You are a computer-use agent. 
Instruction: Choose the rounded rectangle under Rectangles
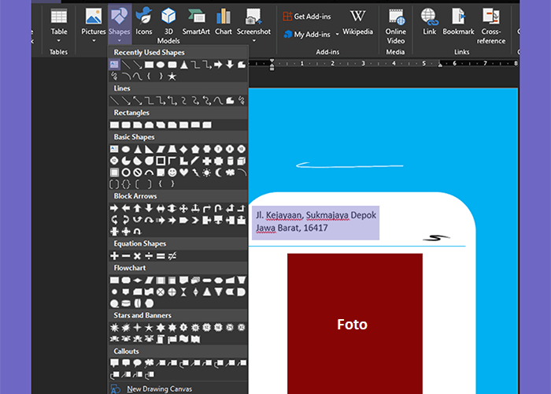click(126, 125)
